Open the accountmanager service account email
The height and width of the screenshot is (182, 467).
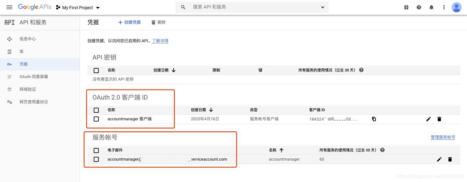(167, 159)
